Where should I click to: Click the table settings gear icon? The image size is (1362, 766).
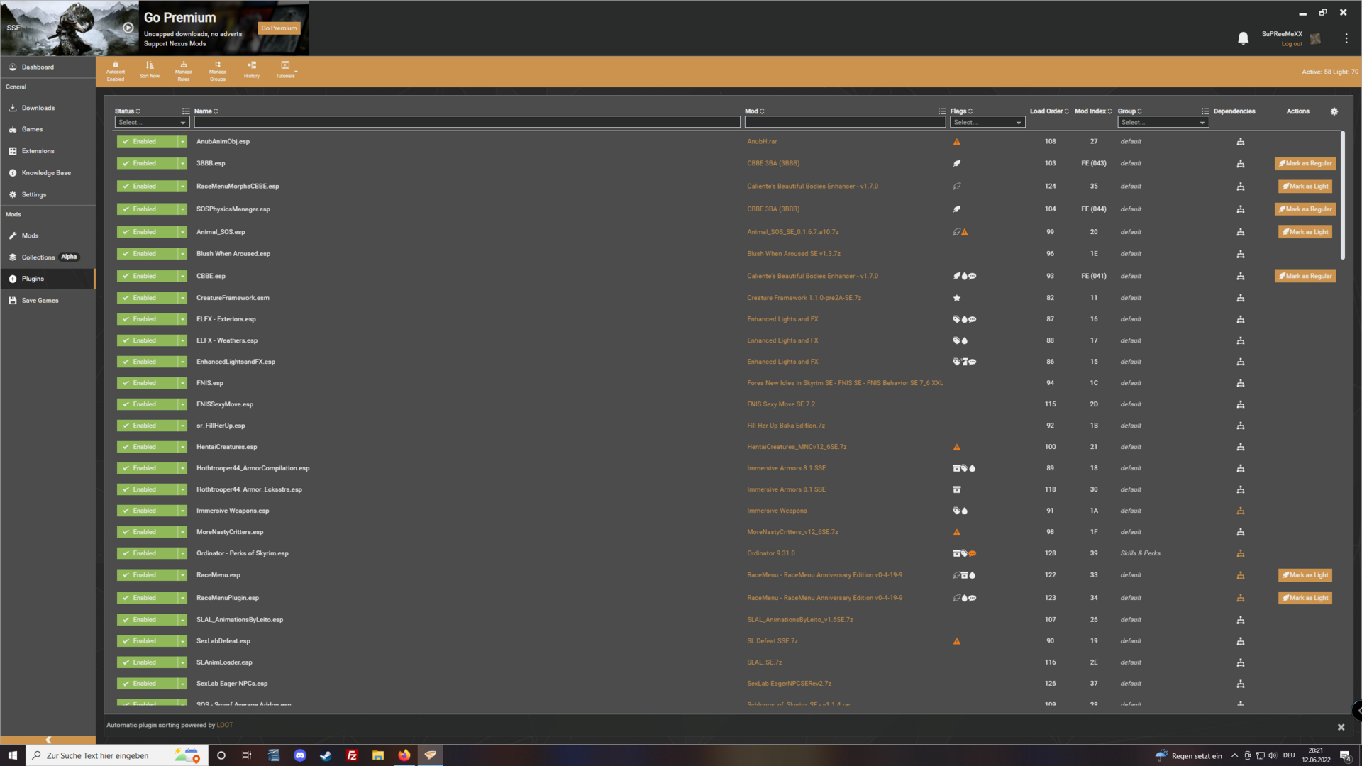[x=1334, y=111]
